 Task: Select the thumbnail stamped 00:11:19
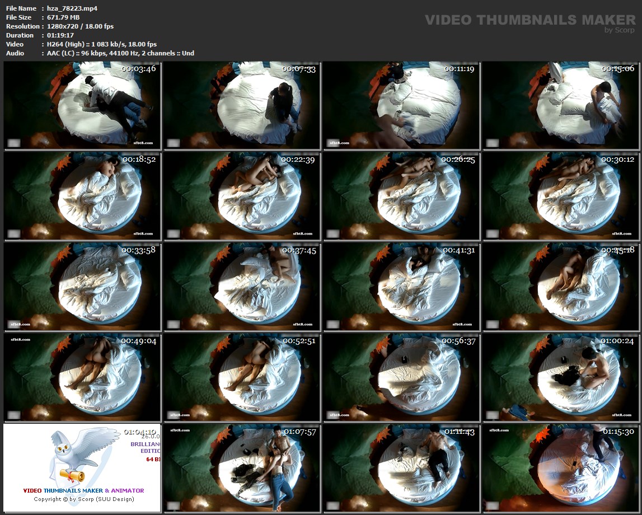[x=401, y=106]
